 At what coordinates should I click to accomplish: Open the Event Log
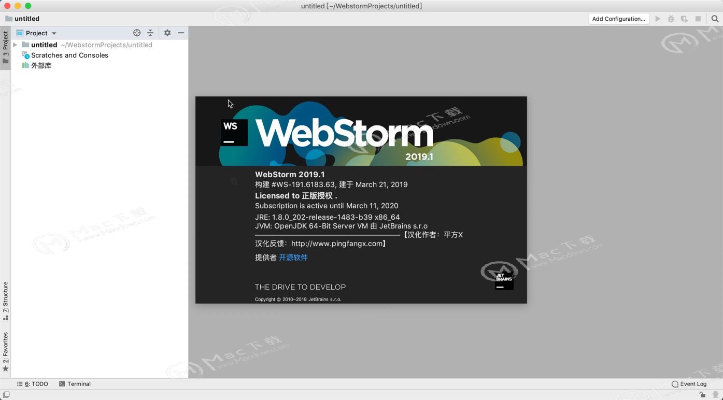point(689,384)
